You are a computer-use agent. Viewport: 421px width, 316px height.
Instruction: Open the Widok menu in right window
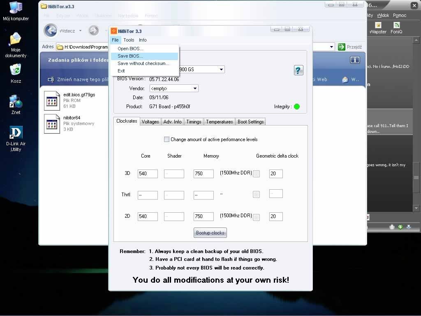[383, 16]
